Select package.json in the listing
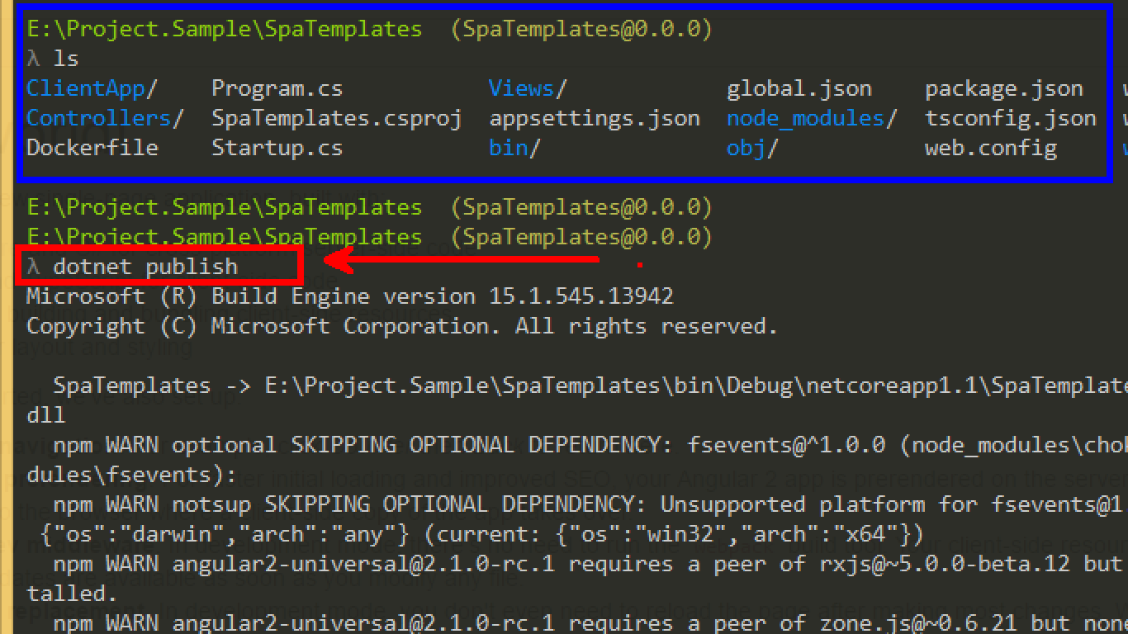 [x=1003, y=88]
